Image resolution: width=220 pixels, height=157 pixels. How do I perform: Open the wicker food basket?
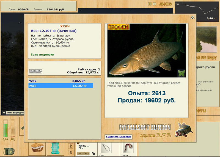coord(37,148)
